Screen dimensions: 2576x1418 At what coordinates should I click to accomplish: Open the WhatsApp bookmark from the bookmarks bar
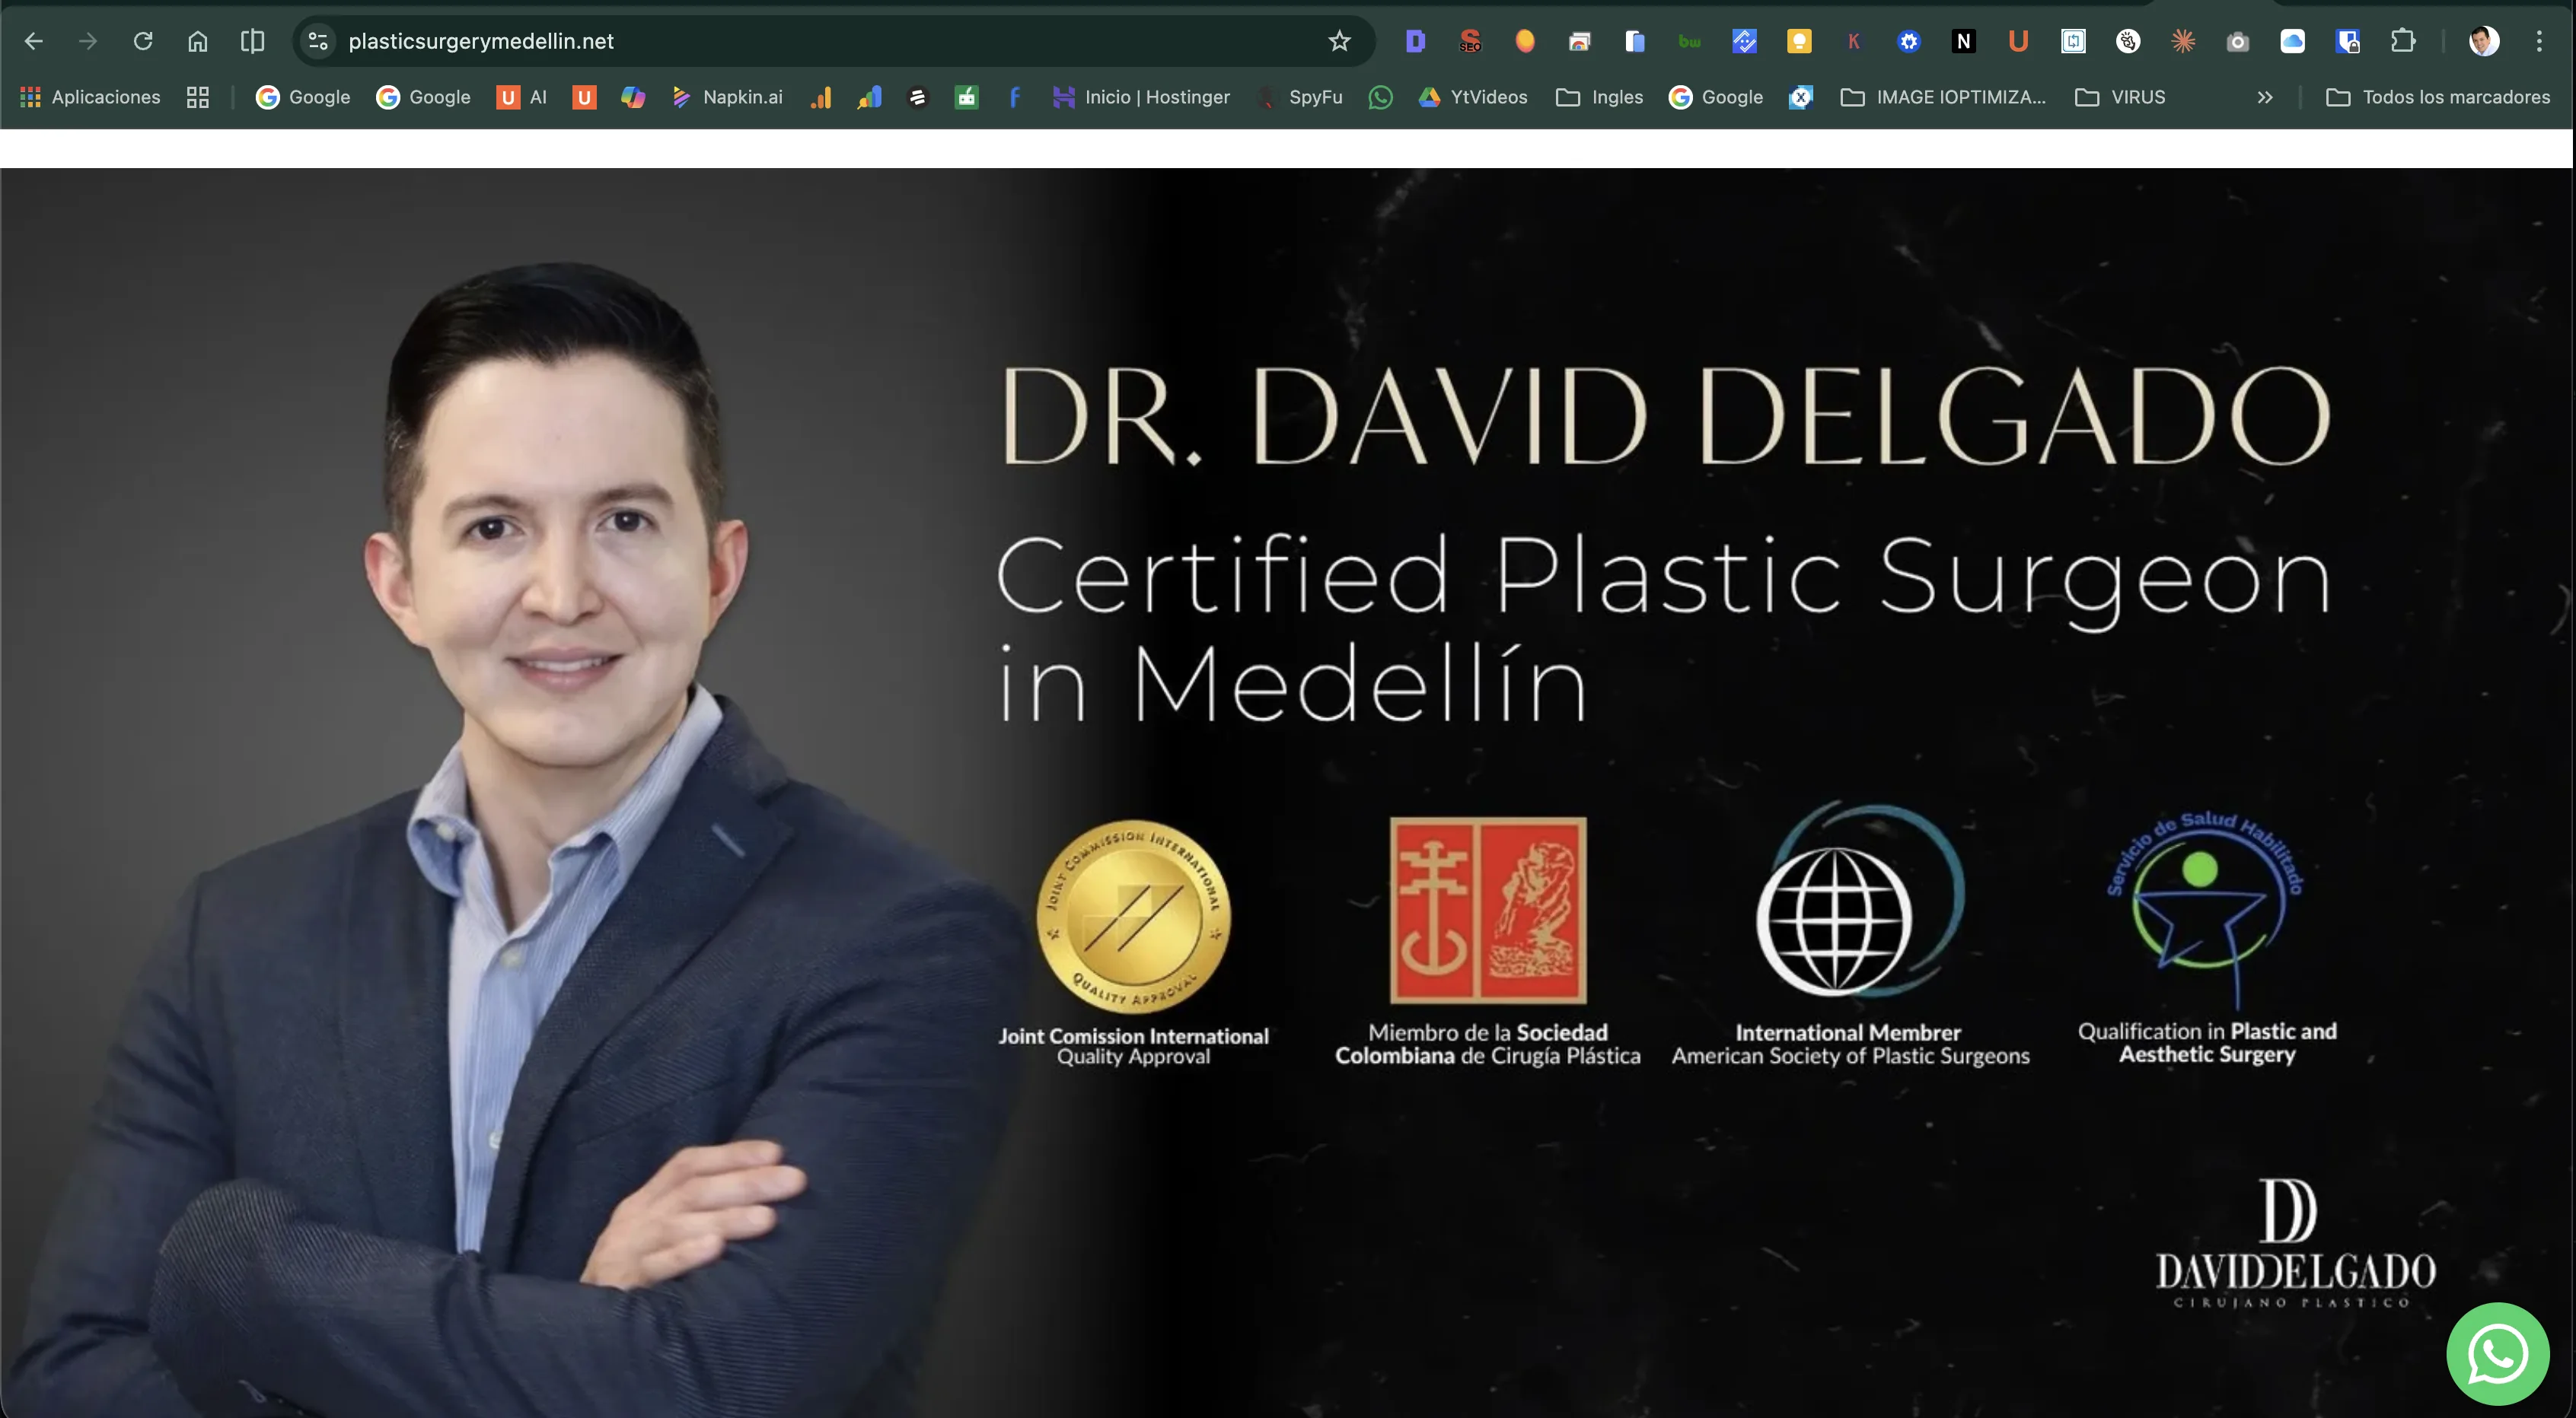coord(1381,97)
